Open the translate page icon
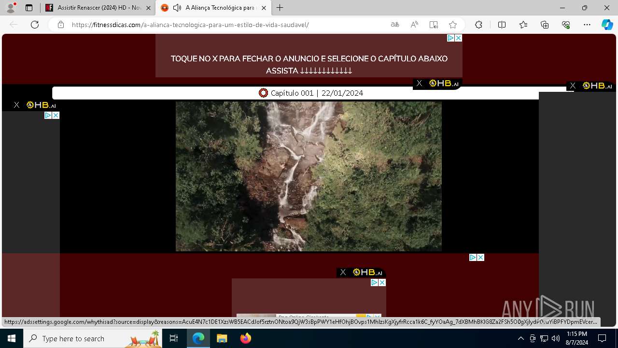 pos(395,25)
